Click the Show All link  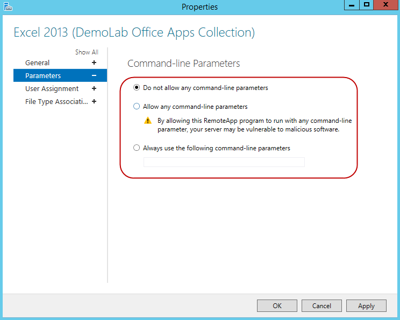87,52
